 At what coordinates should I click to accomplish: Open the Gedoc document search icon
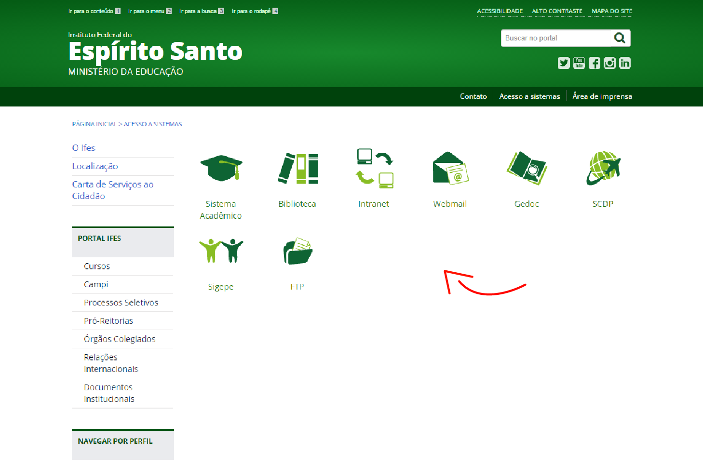click(526, 169)
